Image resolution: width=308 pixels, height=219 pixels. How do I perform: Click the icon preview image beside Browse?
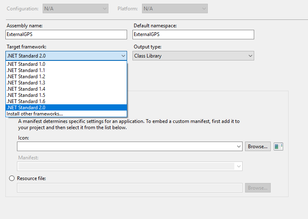click(278, 146)
